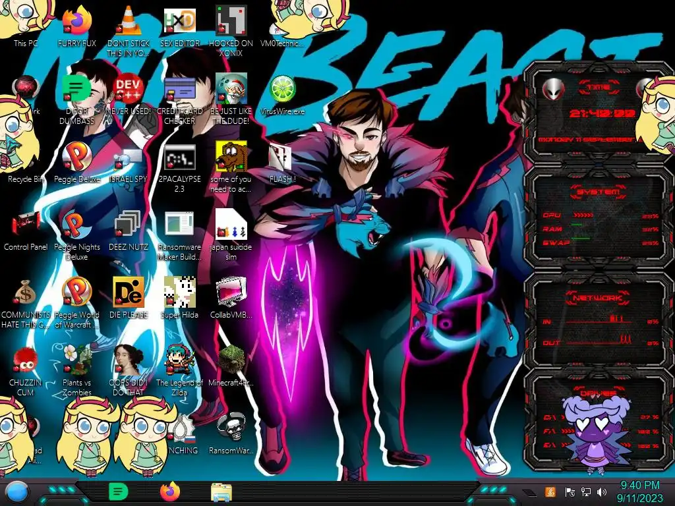Launch The Legend of Zilda icon

[x=179, y=370]
